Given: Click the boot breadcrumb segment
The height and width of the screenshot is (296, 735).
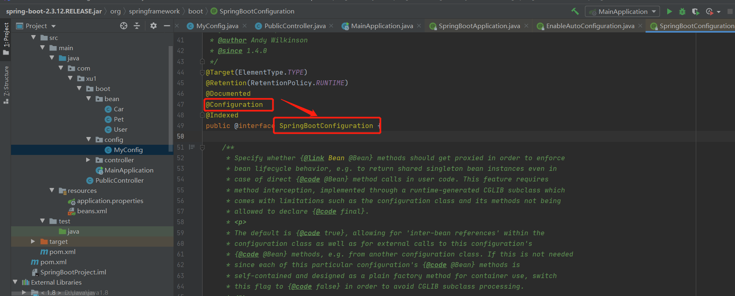Looking at the screenshot, I should tap(196, 11).
